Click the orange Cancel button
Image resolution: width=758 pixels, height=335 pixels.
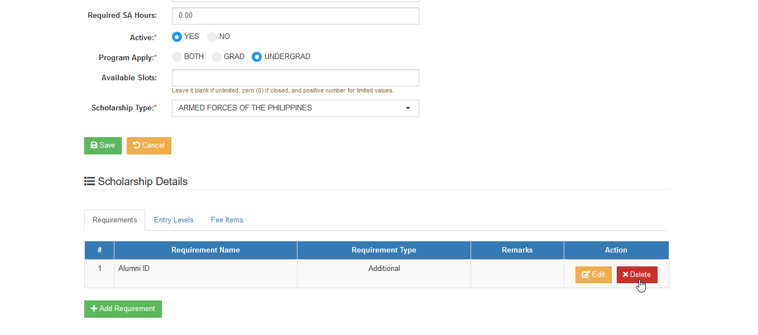pos(149,145)
